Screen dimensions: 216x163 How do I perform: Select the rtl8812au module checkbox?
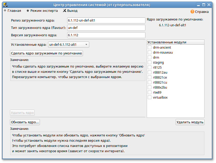pos(150,73)
